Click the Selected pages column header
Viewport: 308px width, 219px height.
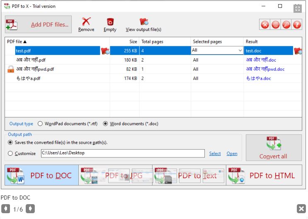[217, 42]
